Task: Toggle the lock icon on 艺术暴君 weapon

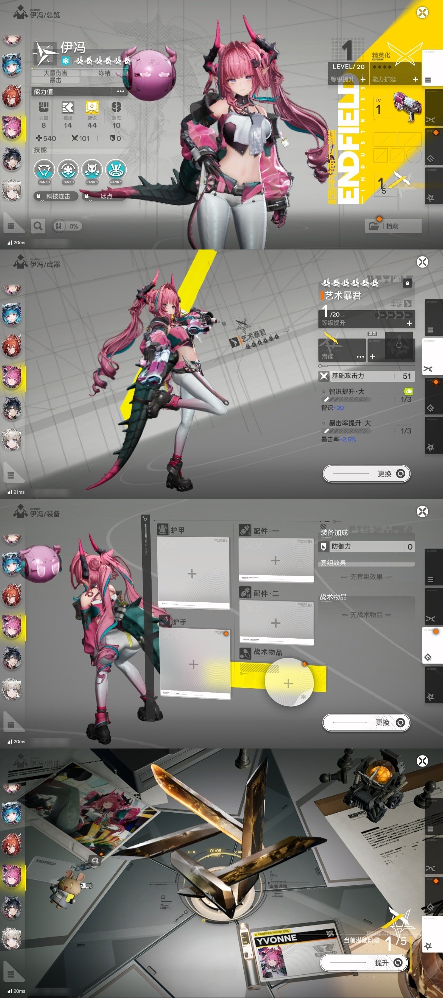Action: tap(407, 283)
